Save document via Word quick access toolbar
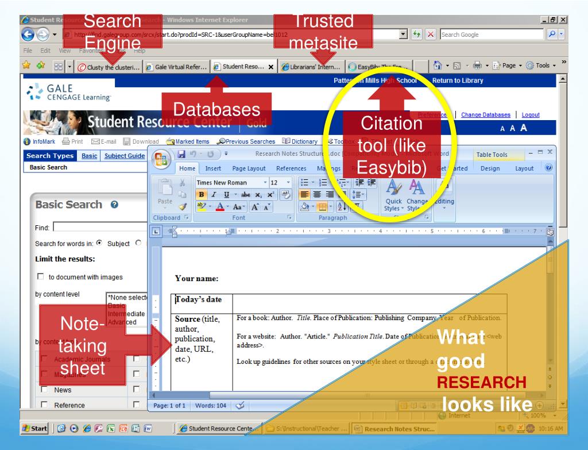 pos(181,154)
